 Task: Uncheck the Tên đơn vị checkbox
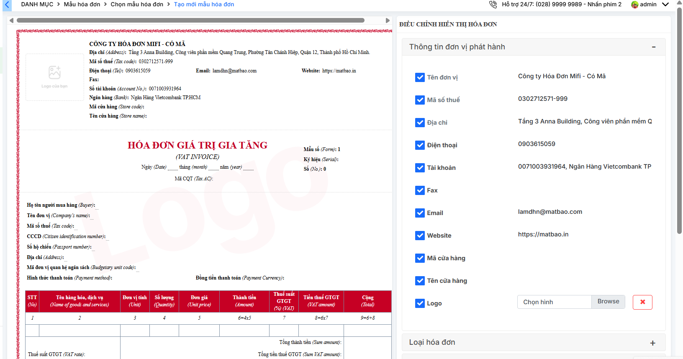click(x=420, y=77)
